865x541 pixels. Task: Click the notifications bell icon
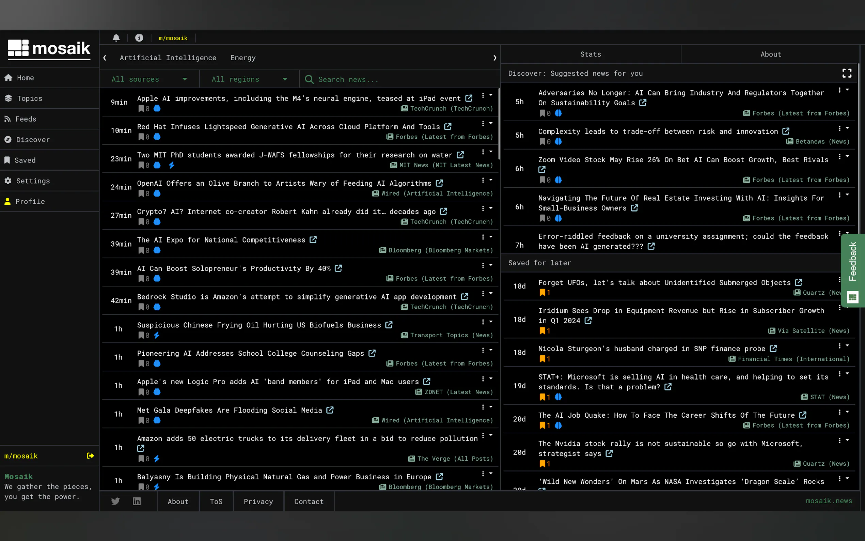pyautogui.click(x=116, y=38)
